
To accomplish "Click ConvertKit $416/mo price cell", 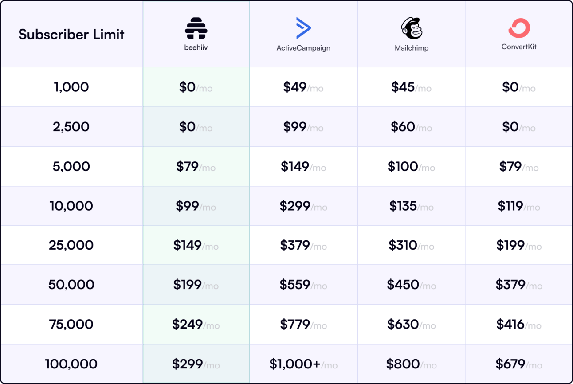I will tap(519, 324).
